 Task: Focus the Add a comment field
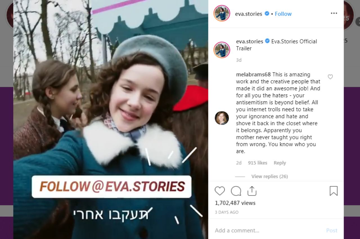tap(267, 230)
